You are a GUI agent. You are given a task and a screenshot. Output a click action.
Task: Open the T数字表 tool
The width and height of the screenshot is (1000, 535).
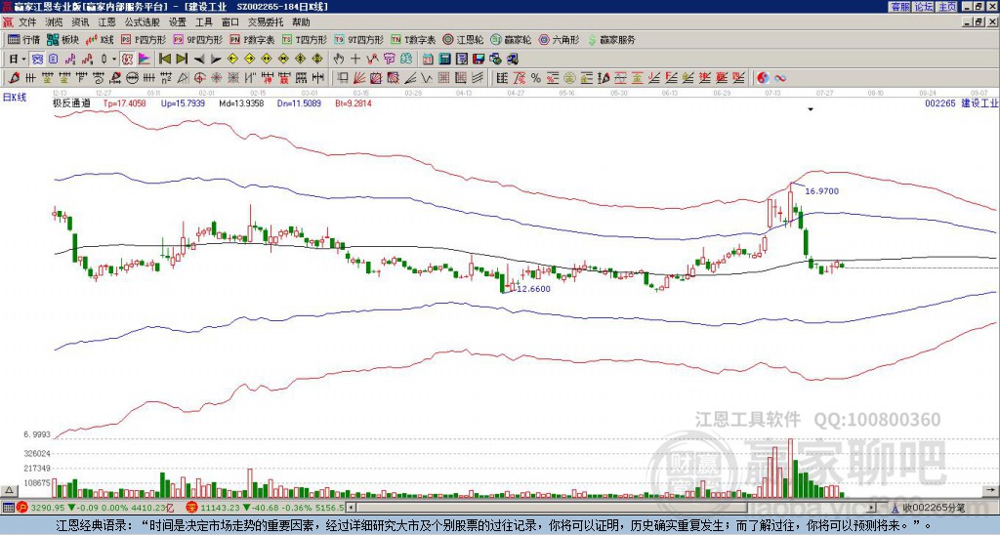pos(413,39)
